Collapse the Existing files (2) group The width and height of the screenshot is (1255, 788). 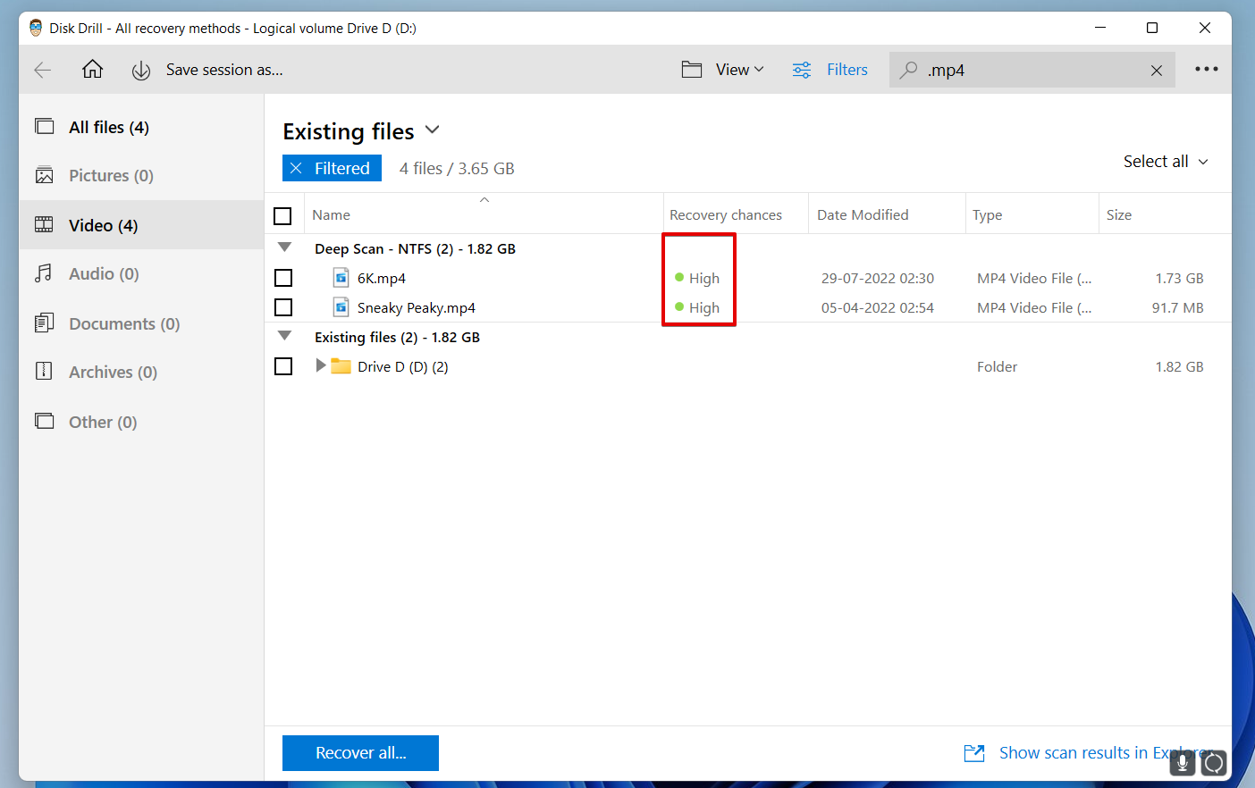coord(284,336)
